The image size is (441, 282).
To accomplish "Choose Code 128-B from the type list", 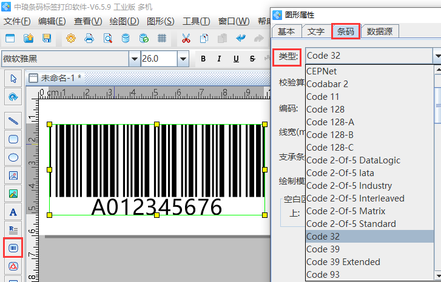I will 370,135.
